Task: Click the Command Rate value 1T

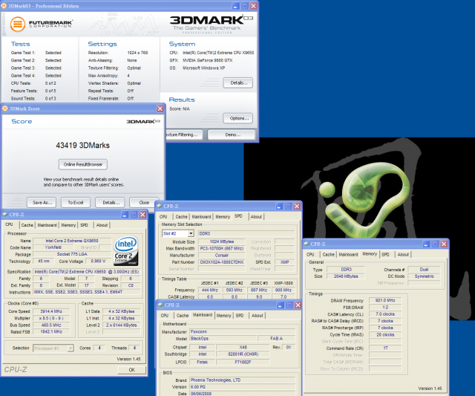Action: pyautogui.click(x=385, y=348)
